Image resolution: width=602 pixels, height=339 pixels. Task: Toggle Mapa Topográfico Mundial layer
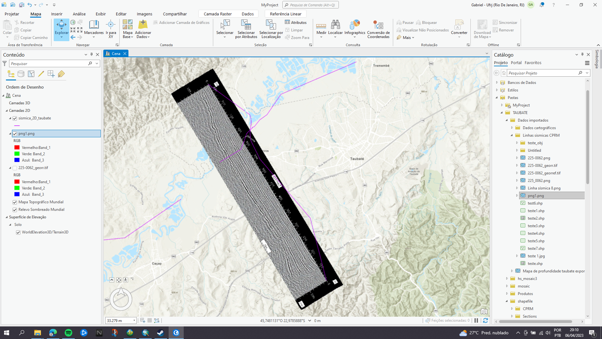(x=15, y=202)
